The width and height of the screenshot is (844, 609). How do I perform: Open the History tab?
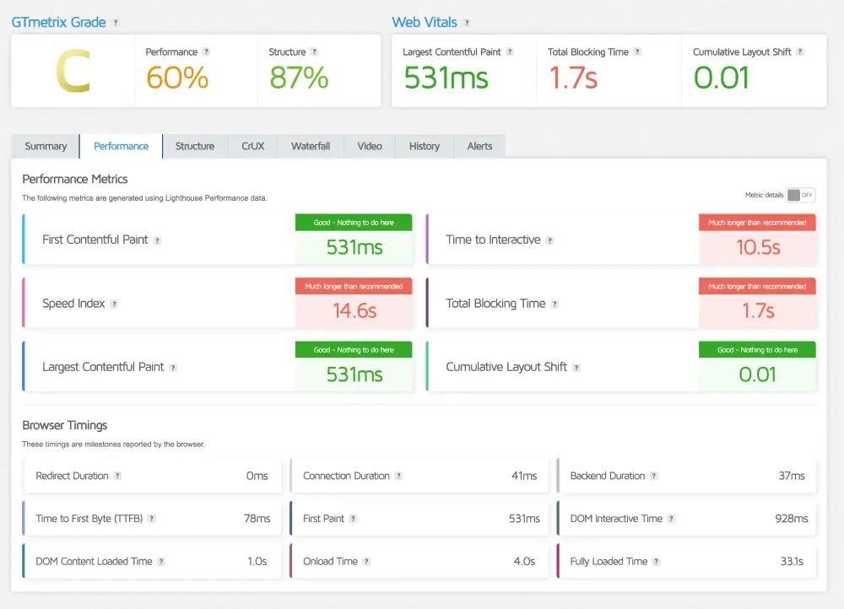point(424,146)
